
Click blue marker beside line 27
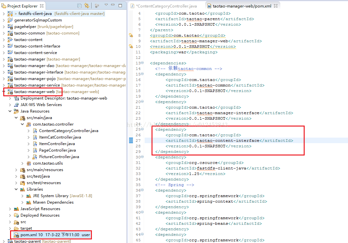tap(131, 141)
